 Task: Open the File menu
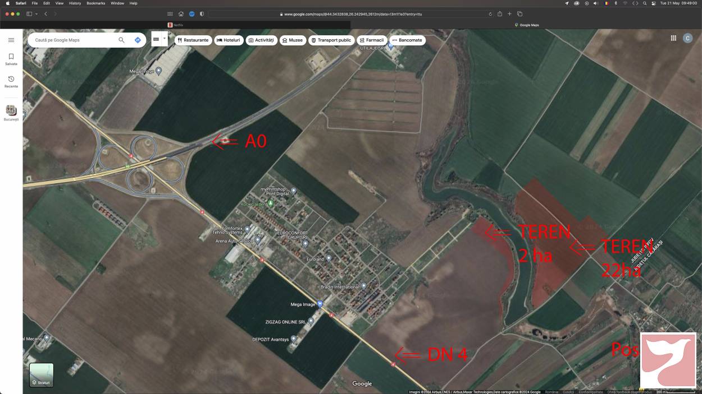pos(35,3)
